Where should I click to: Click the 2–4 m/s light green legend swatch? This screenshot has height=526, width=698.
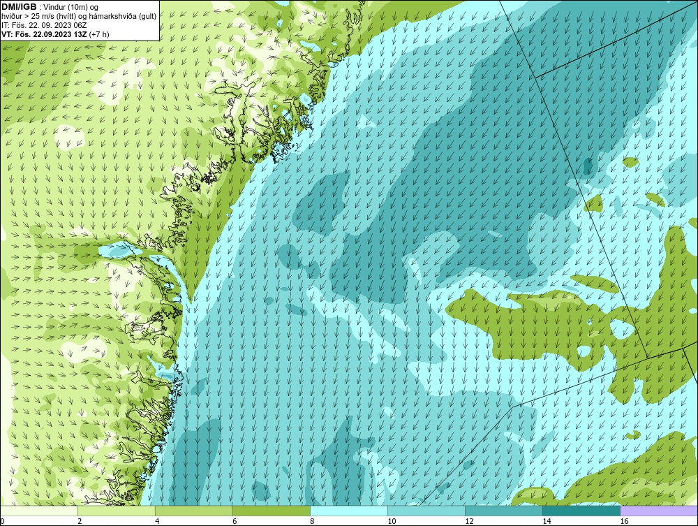[x=117, y=511]
